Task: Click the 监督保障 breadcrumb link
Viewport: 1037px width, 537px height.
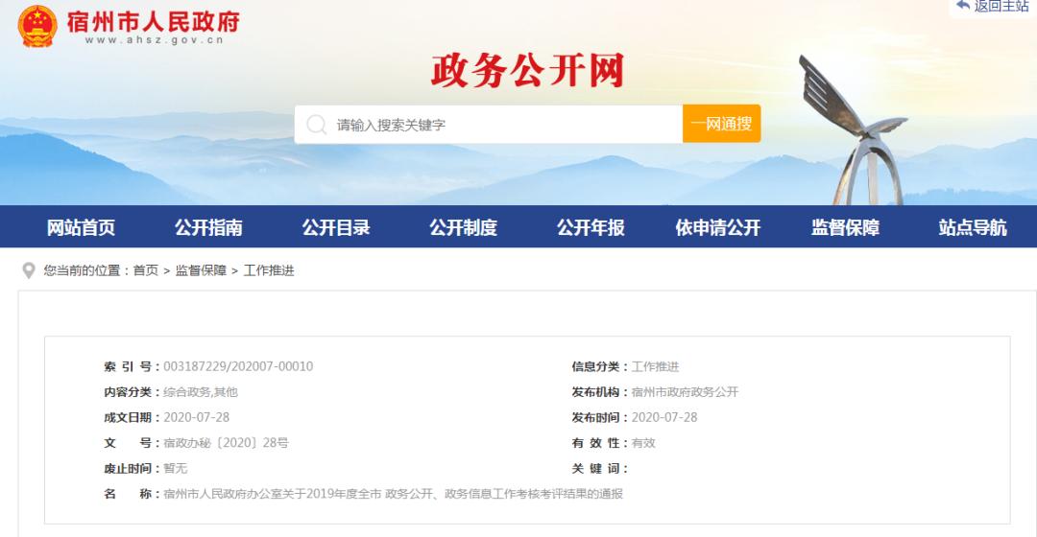Action: click(x=201, y=270)
